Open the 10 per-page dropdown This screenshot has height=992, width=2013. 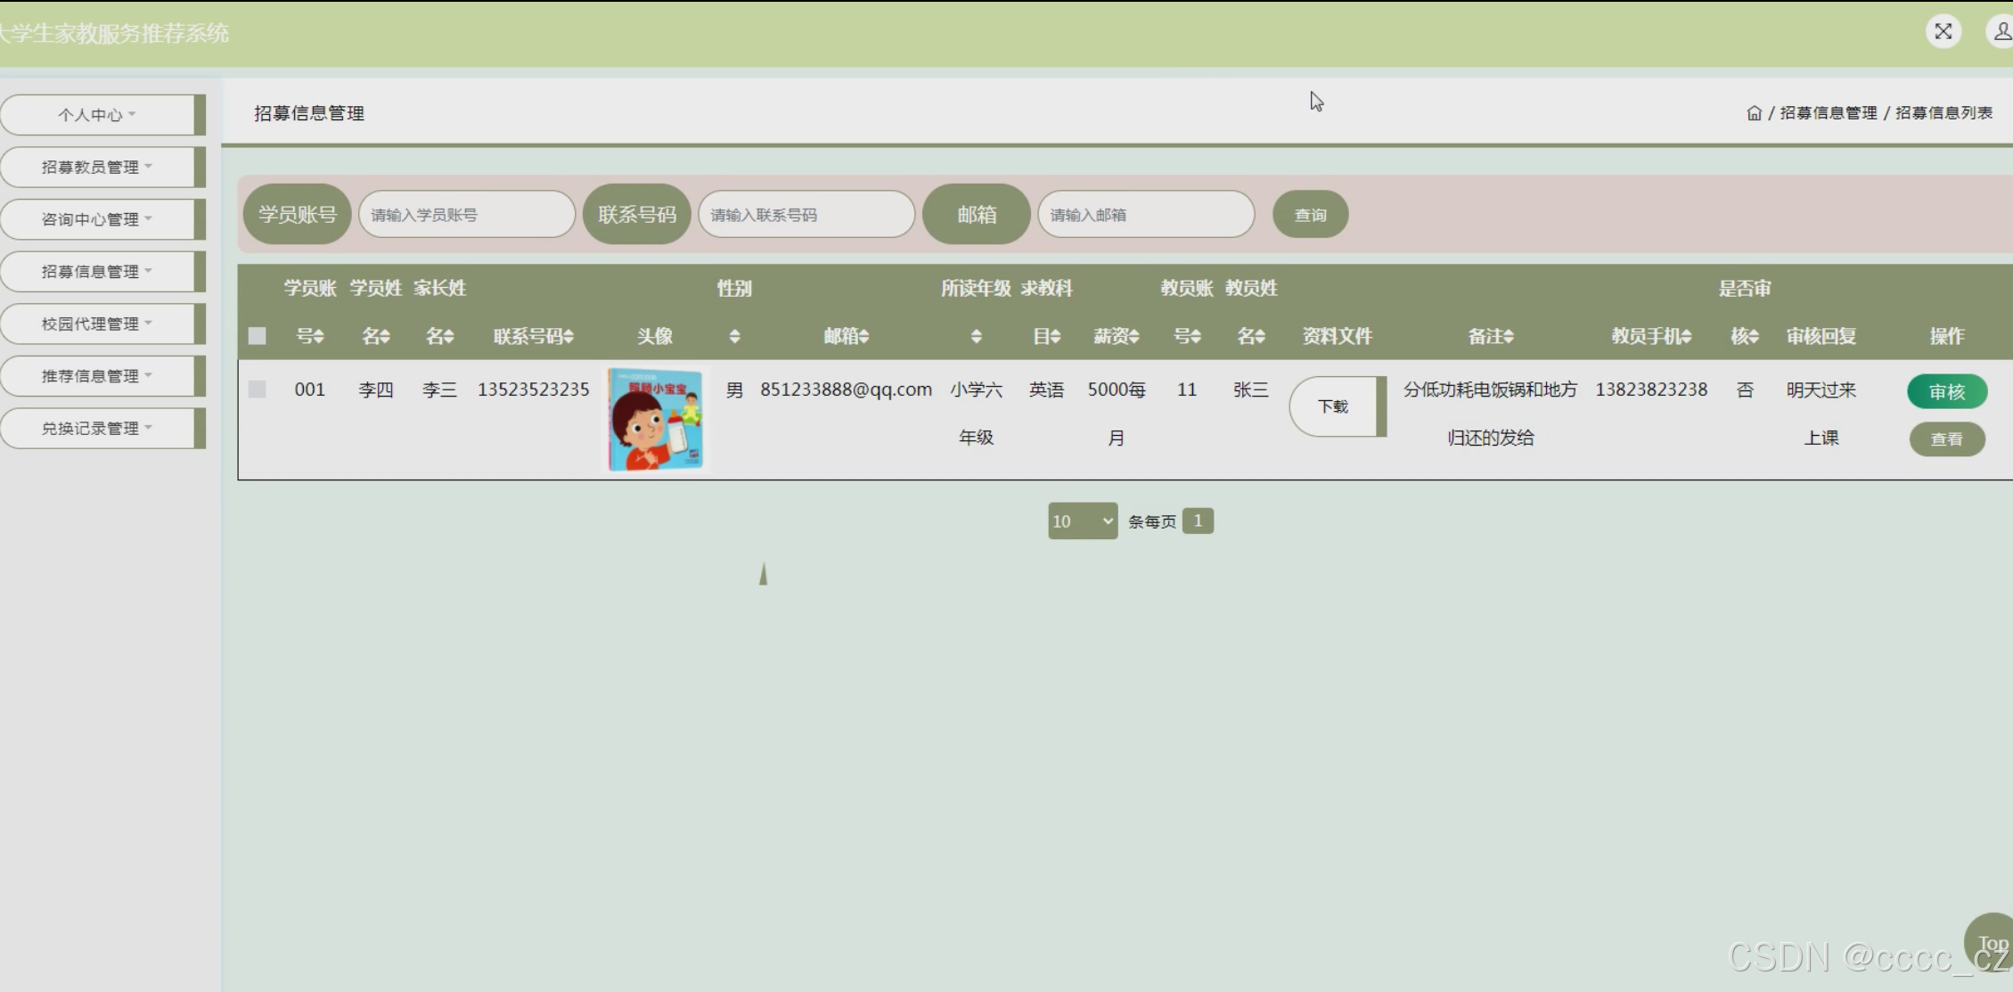coord(1082,521)
